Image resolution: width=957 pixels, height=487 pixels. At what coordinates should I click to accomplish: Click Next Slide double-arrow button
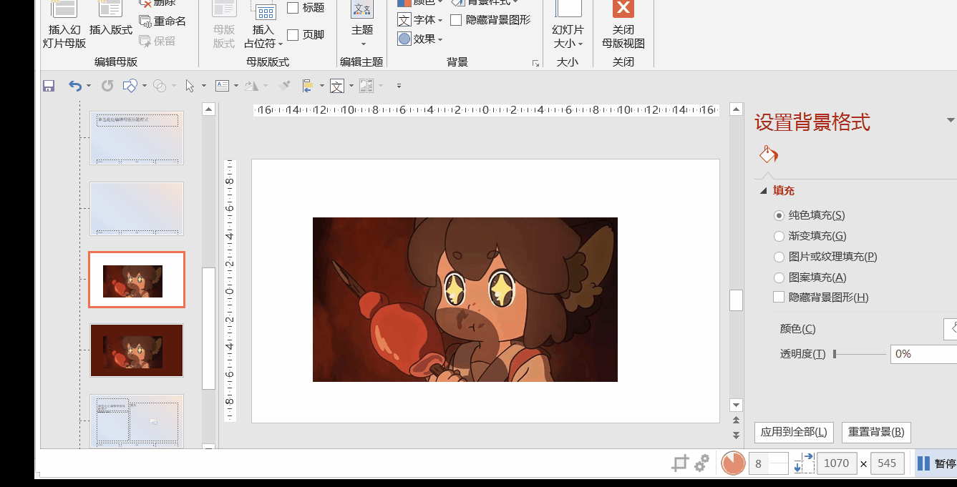pyautogui.click(x=736, y=435)
